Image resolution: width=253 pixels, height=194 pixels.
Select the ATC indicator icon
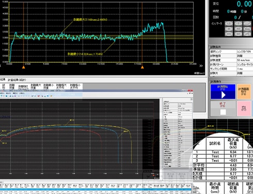(x=229, y=34)
